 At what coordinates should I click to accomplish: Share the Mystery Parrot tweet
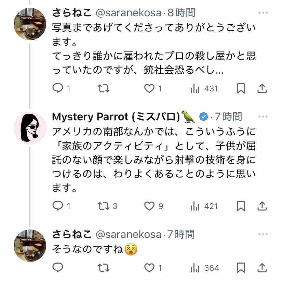click(x=262, y=206)
